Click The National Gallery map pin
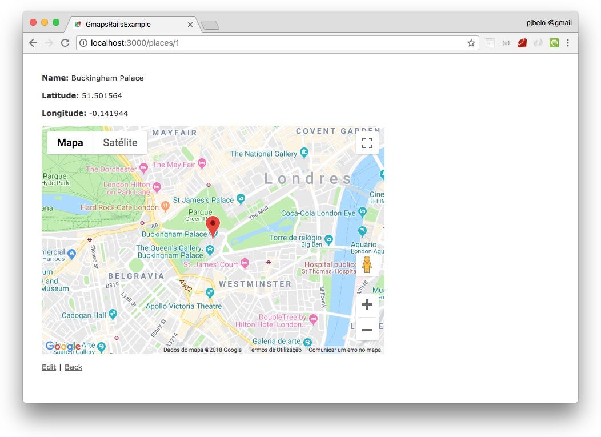The height and width of the screenshot is (437, 601). (x=304, y=153)
